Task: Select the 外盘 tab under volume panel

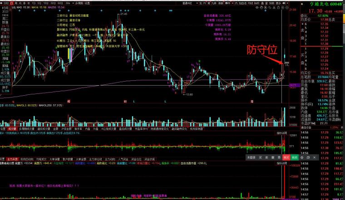Action: [95, 129]
